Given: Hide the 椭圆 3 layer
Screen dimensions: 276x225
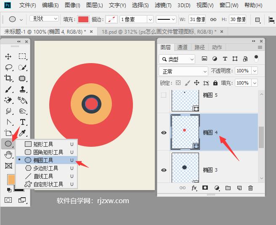Looking at the screenshot, I should 164,170.
